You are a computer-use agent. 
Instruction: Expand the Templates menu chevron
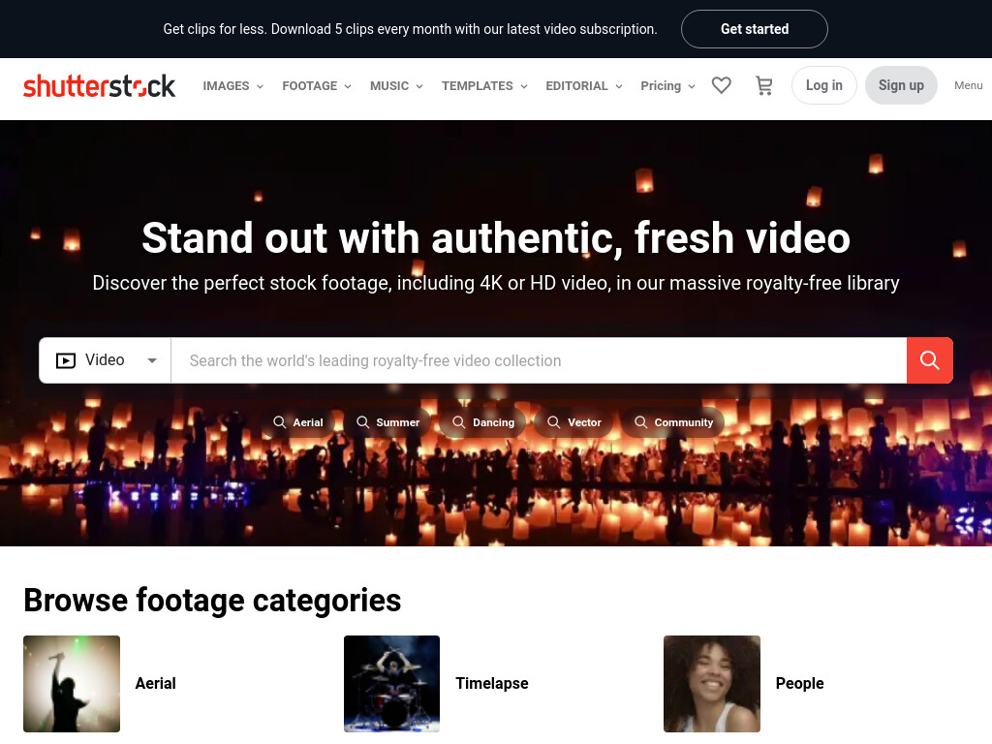pyautogui.click(x=524, y=86)
